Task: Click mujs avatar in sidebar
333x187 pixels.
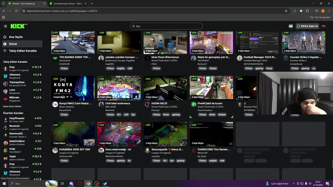Action: click(x=5, y=150)
